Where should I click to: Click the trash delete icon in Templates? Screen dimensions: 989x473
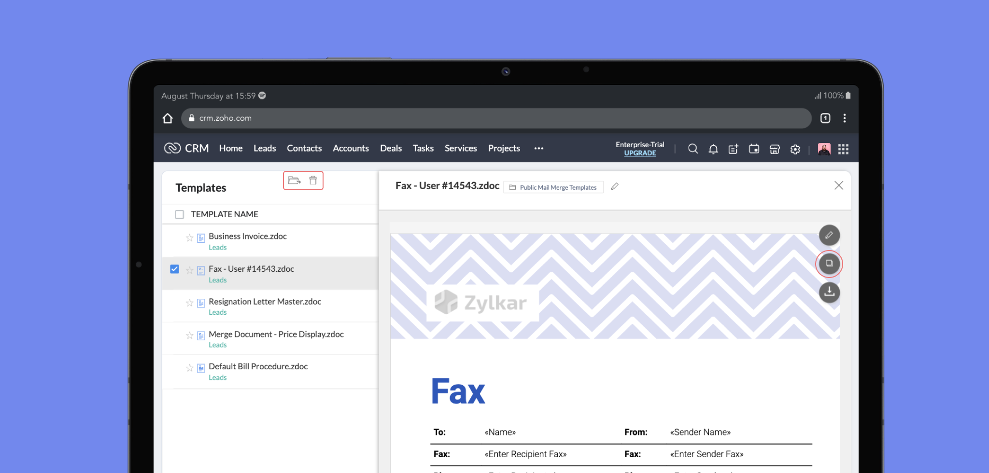tap(313, 181)
